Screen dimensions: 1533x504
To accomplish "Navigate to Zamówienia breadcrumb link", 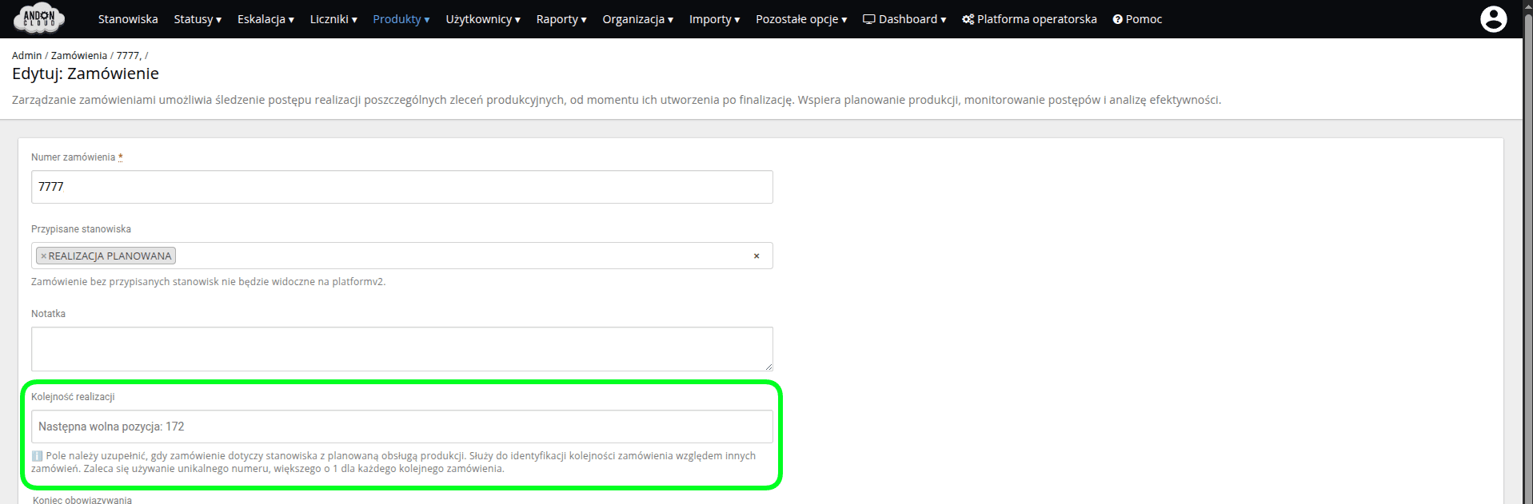I will coord(78,55).
